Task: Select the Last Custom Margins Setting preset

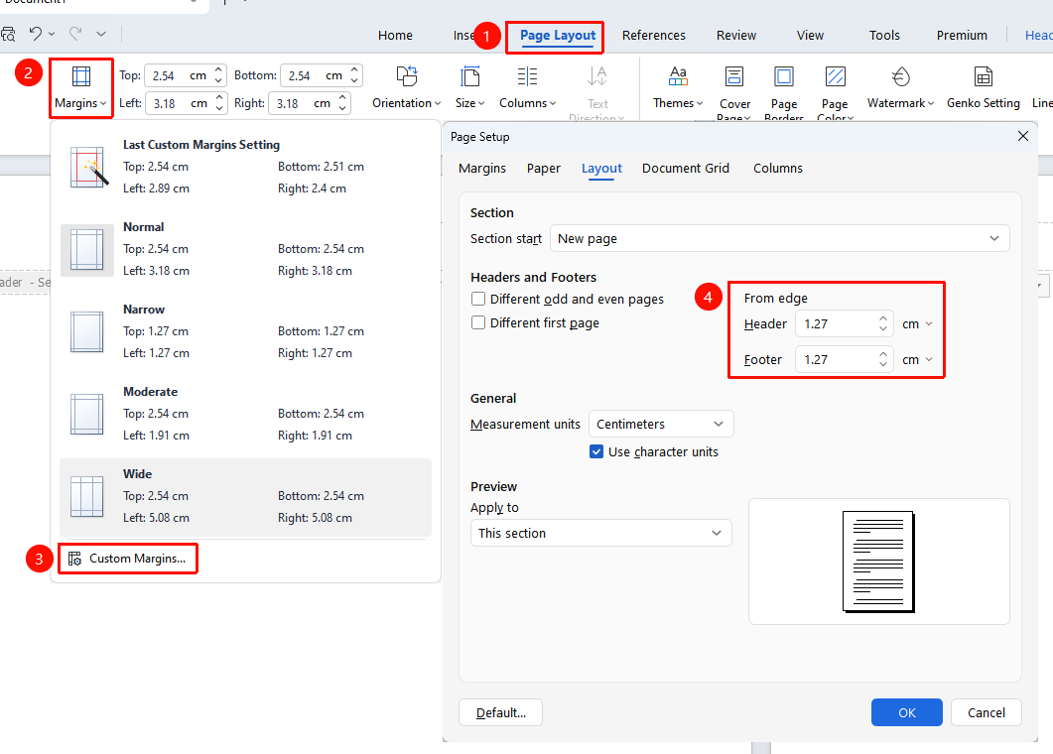Action: [x=246, y=167]
